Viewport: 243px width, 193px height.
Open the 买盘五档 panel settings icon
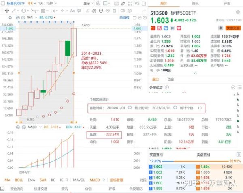click(239, 154)
